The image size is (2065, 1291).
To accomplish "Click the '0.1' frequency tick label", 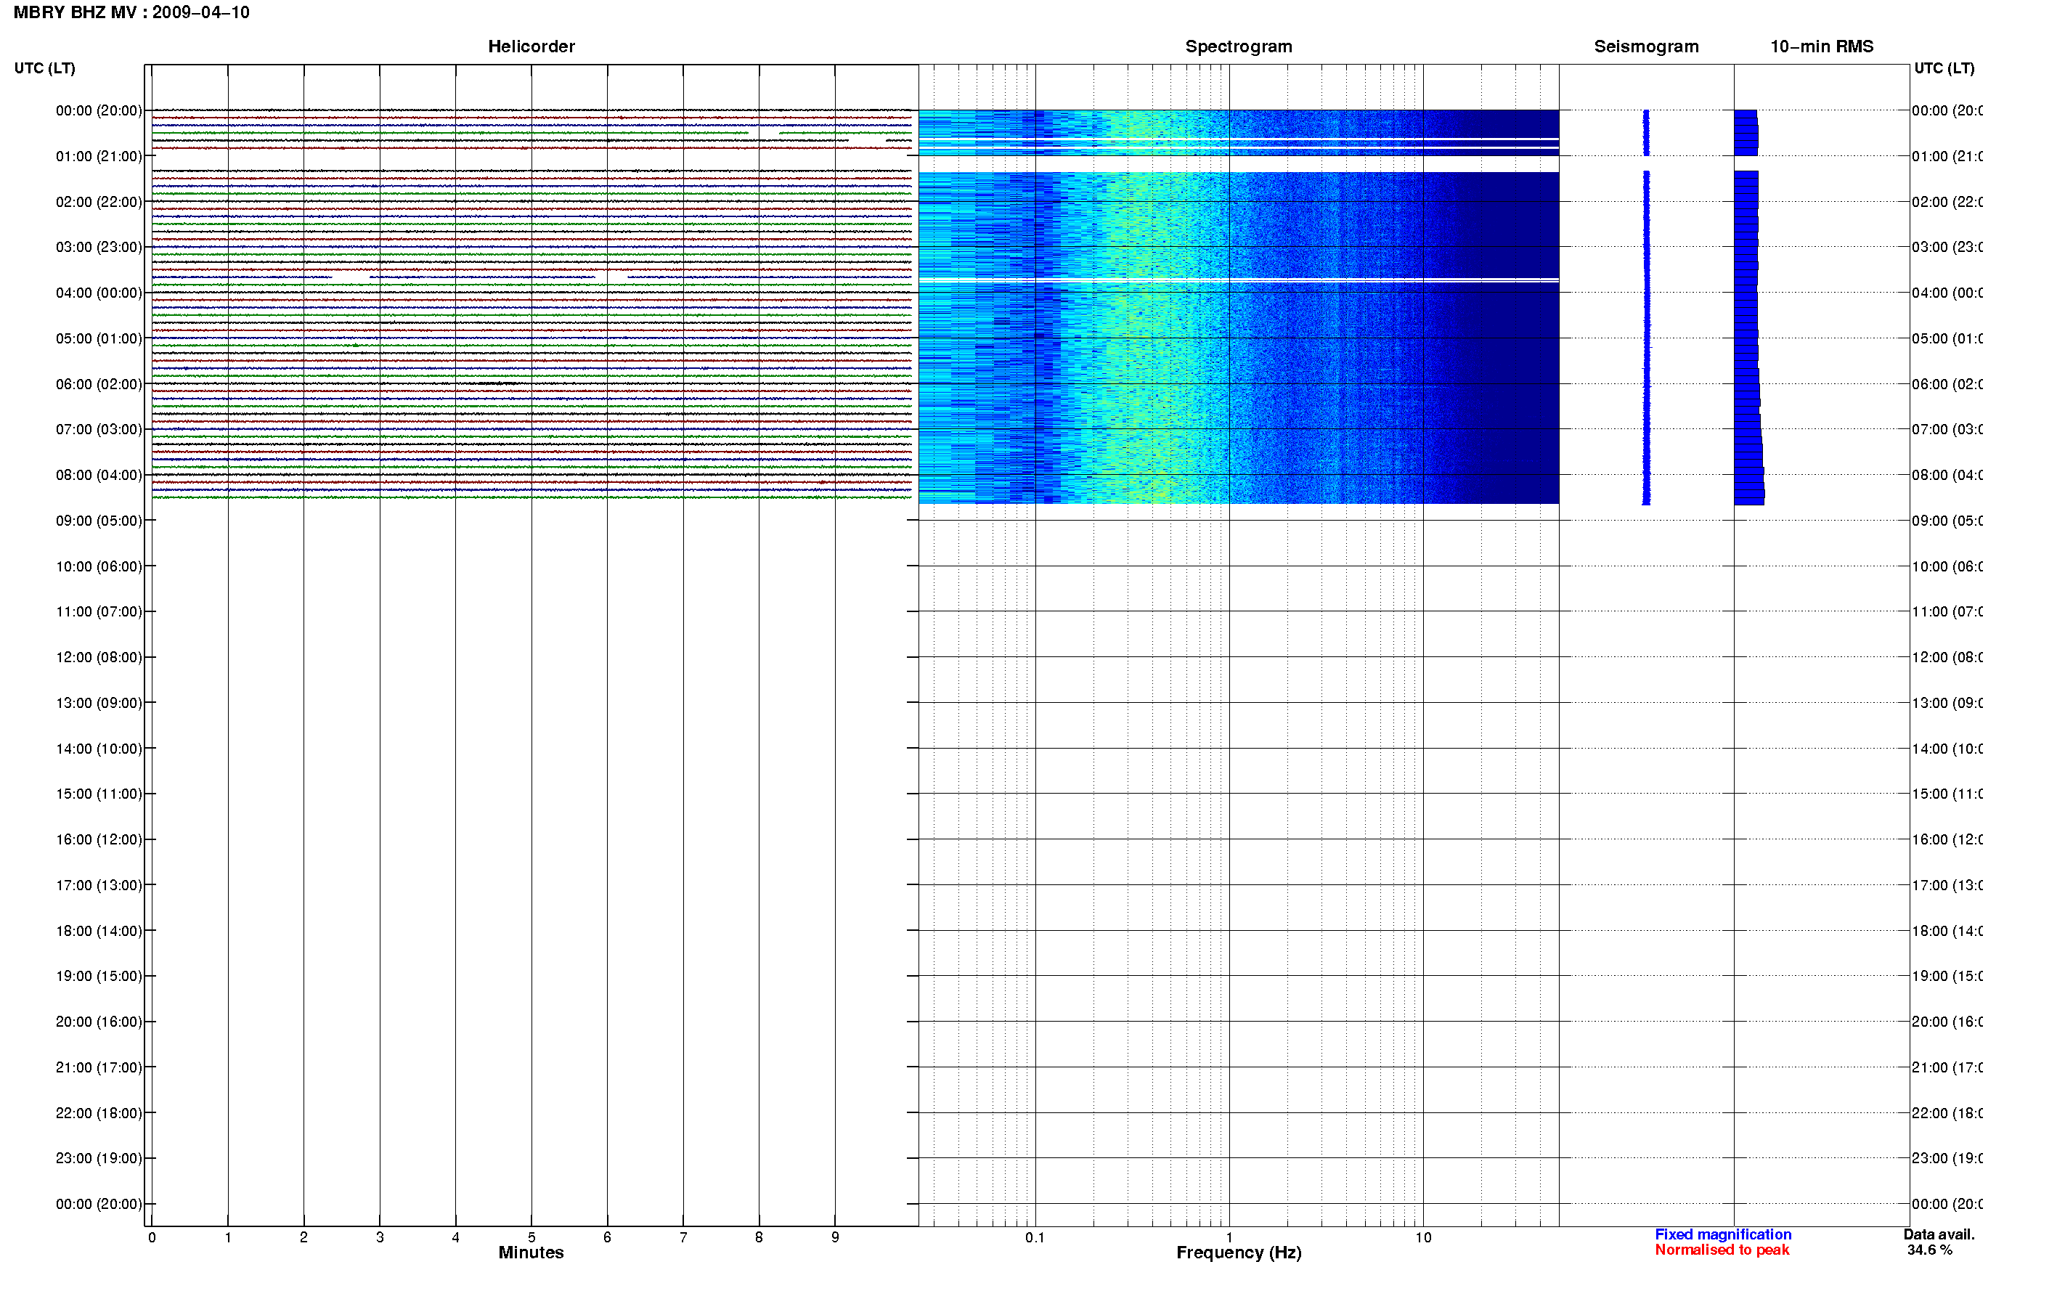I will (1035, 1237).
